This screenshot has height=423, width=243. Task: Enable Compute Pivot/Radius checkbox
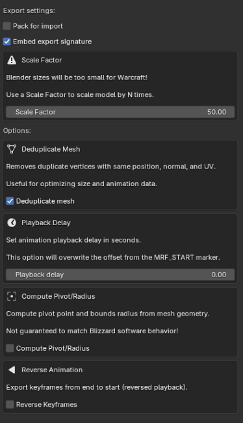point(10,348)
